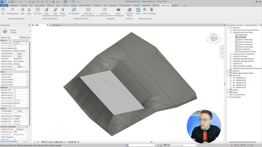Select 00 - PRANCHA 01 sheet
Screen dimensions: 262x147
point(239,78)
